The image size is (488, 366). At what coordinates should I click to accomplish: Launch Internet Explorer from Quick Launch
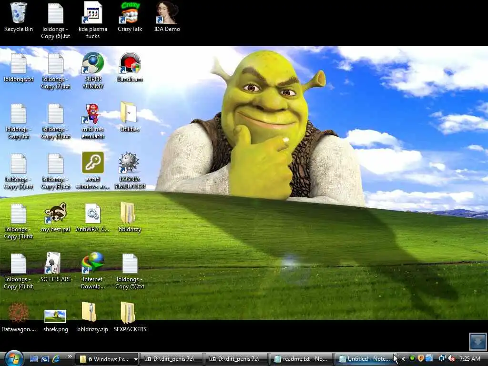56,359
